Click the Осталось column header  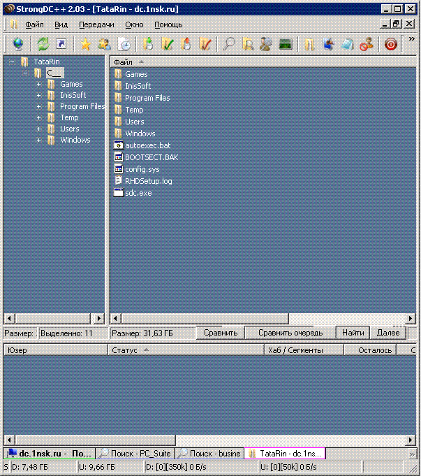(370, 350)
